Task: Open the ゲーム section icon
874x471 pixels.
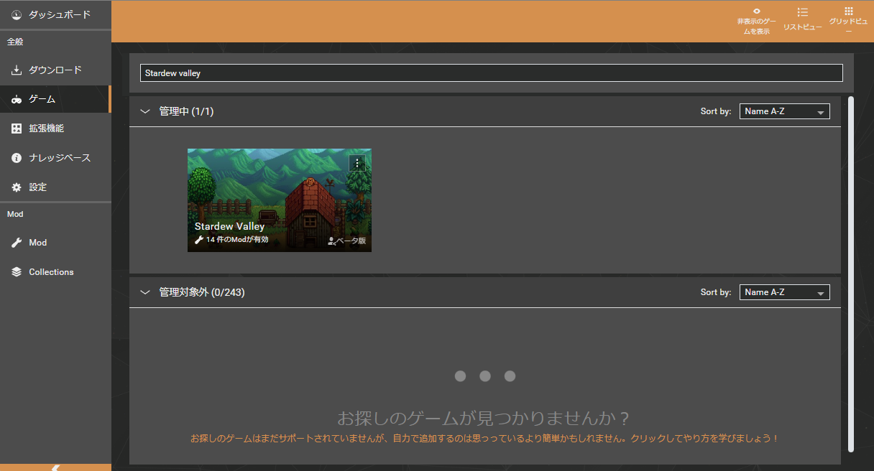Action: click(x=15, y=99)
